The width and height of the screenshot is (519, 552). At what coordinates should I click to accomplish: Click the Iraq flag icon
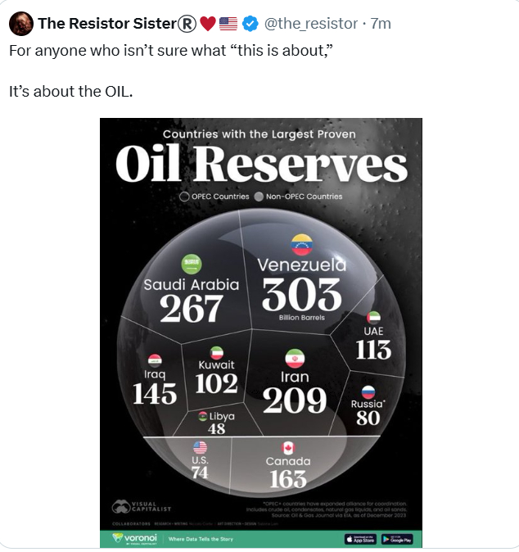[x=155, y=360]
